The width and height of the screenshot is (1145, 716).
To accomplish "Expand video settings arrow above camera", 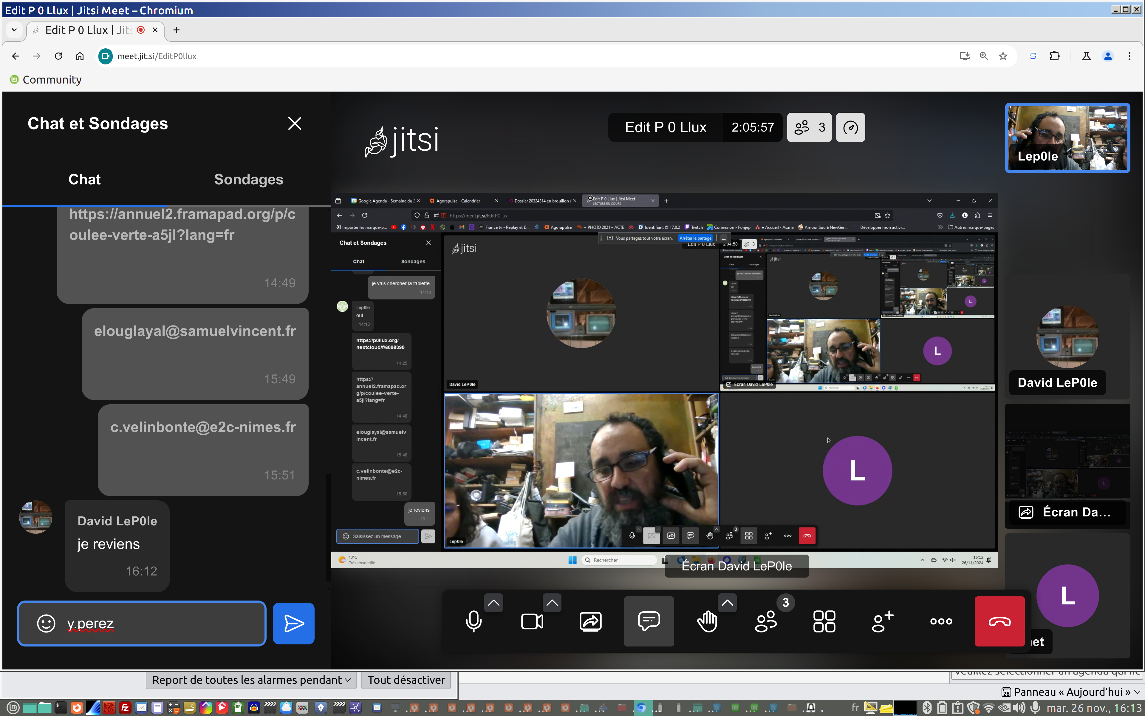I will 552,603.
